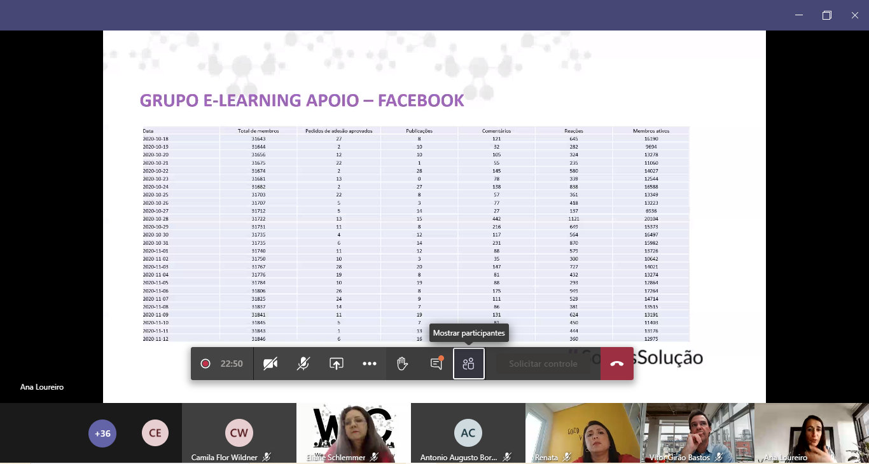Click the Reações column header

[x=574, y=131]
